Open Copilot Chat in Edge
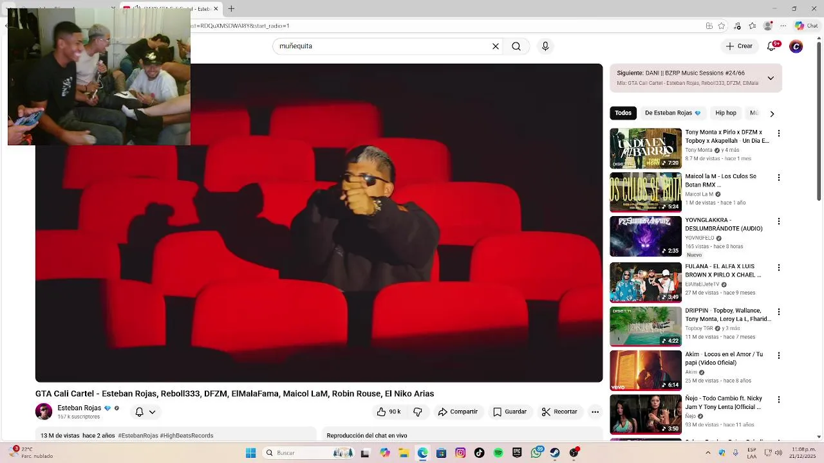The image size is (824, 463). click(806, 26)
